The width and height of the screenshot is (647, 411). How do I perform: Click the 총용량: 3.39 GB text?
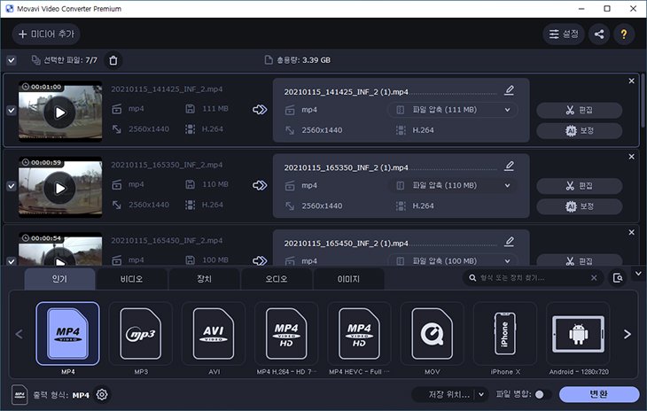304,60
